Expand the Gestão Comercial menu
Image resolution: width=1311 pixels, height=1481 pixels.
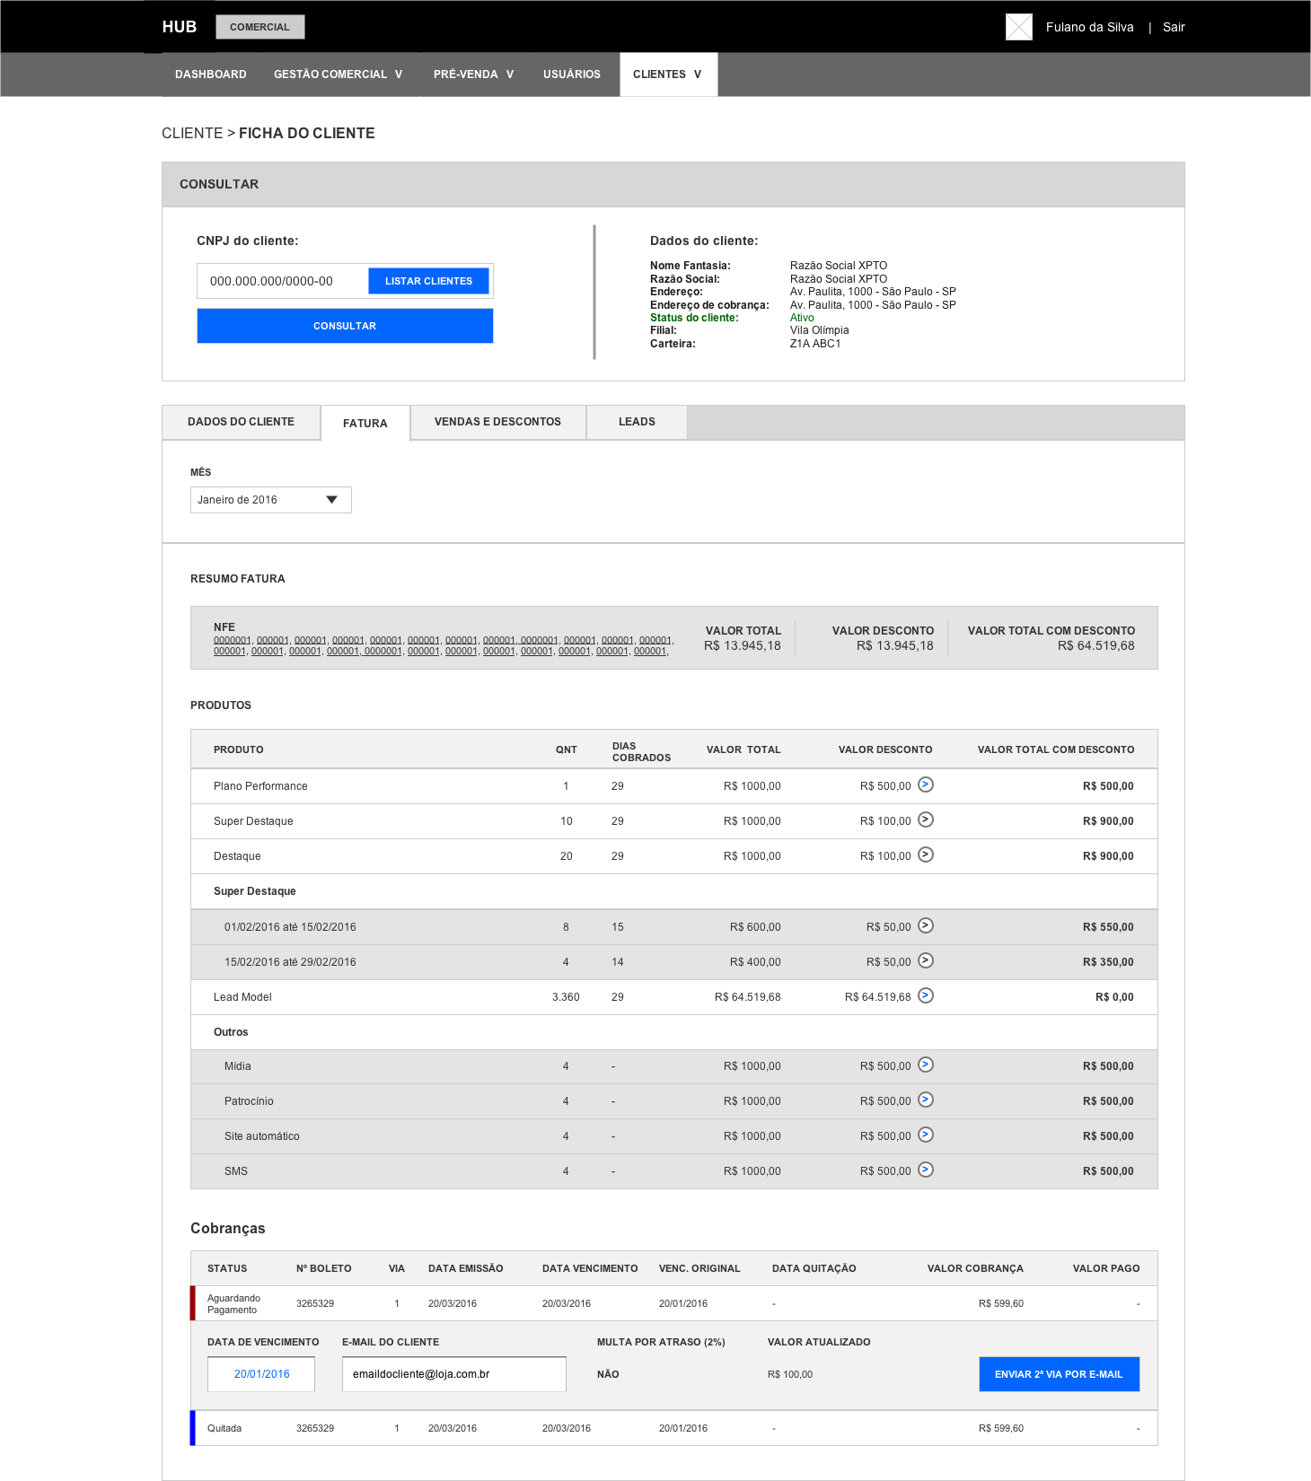point(338,74)
